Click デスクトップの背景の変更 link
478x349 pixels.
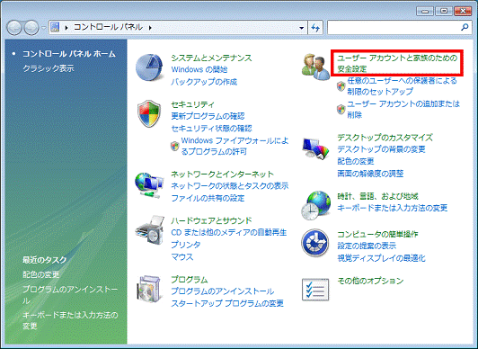381,149
